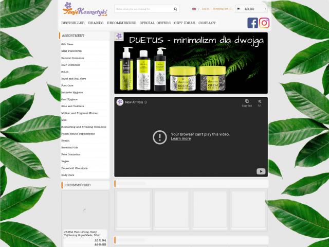Click the warning icon in video player
The width and height of the screenshot is (329, 247).
coord(160,137)
